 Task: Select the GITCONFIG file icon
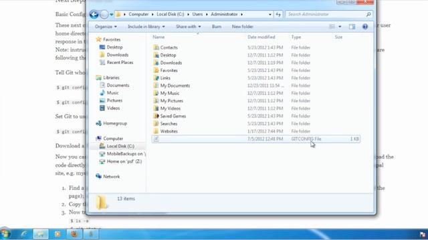pos(156,139)
